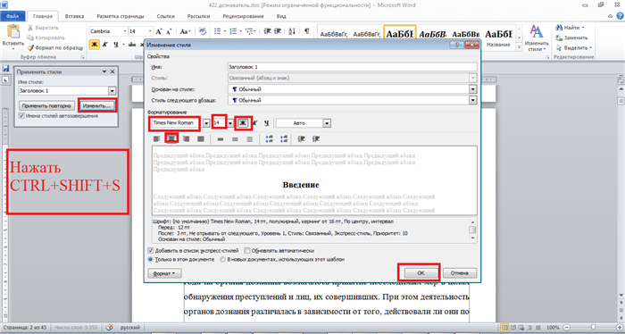The width and height of the screenshot is (625, 334).
Task: Increase paragraph spacing in style dialog
Action: 270,138
